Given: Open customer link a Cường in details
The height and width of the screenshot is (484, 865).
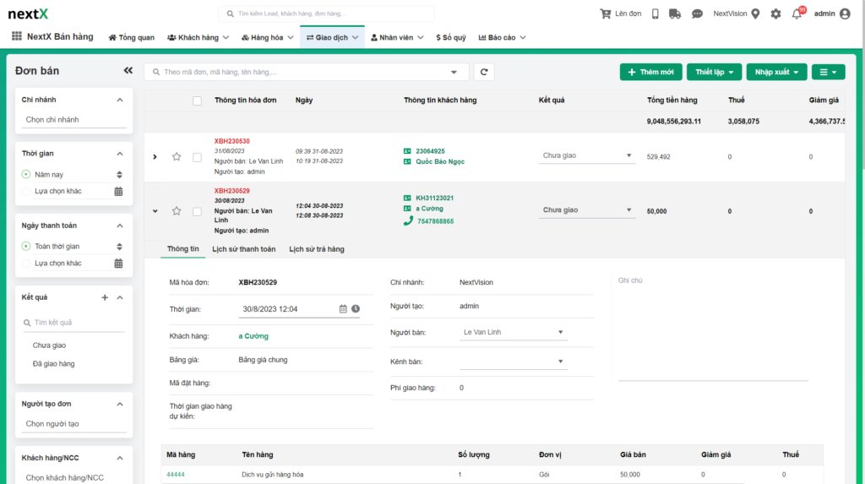Looking at the screenshot, I should [x=253, y=336].
